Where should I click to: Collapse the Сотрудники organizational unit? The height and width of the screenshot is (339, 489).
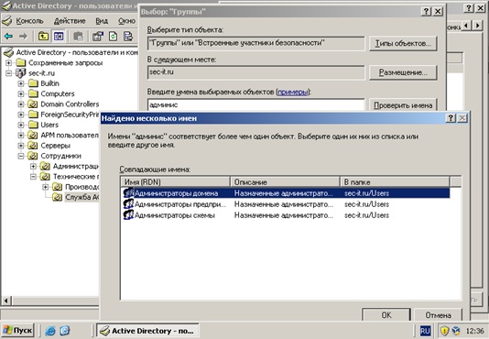tap(21, 156)
